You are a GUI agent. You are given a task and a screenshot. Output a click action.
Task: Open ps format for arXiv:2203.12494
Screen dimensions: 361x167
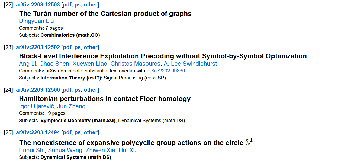tap(78, 132)
